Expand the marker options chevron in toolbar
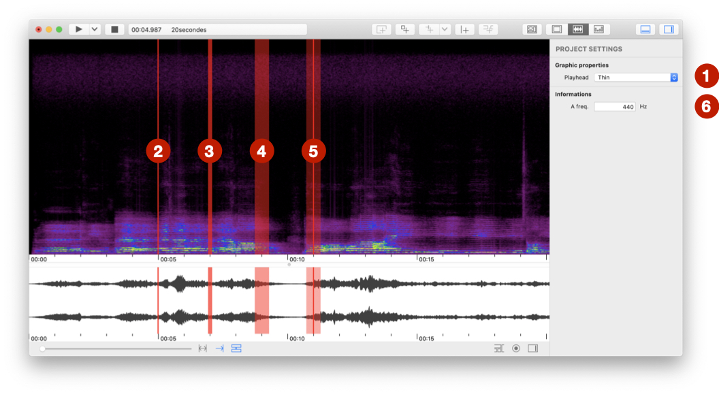 (445, 29)
